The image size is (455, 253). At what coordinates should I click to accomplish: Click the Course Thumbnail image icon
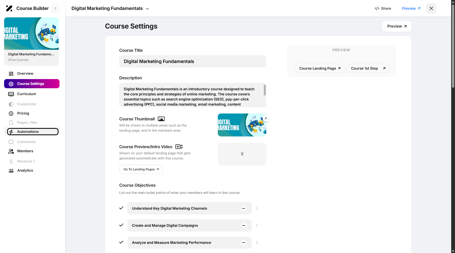161,119
